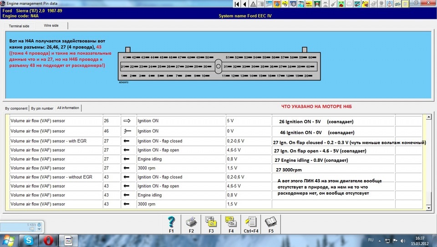Viewport: 437px width, 247px height.
Task: Click the tyre wheel toolbar icon
Action: (293, 4)
